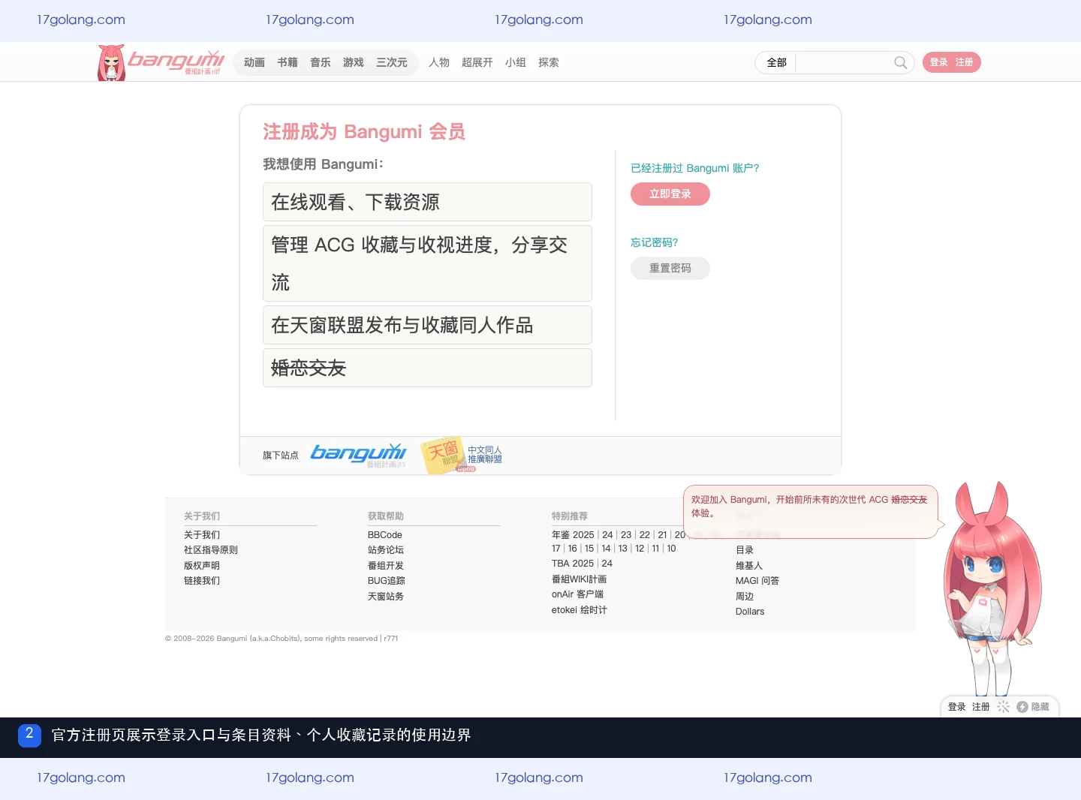The width and height of the screenshot is (1081, 800).
Task: Choose 在天窗联盟发布与收藏同人作品 option
Action: click(x=427, y=325)
